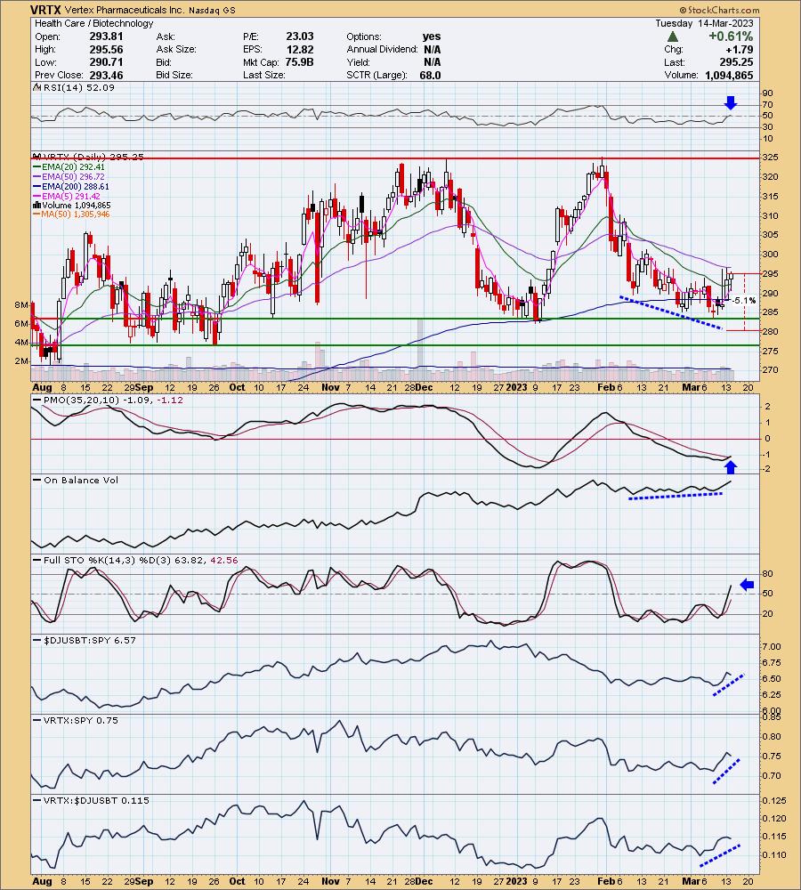Viewport: 801px width, 890px height.
Task: Select the High value 295.56
Action: (106, 49)
